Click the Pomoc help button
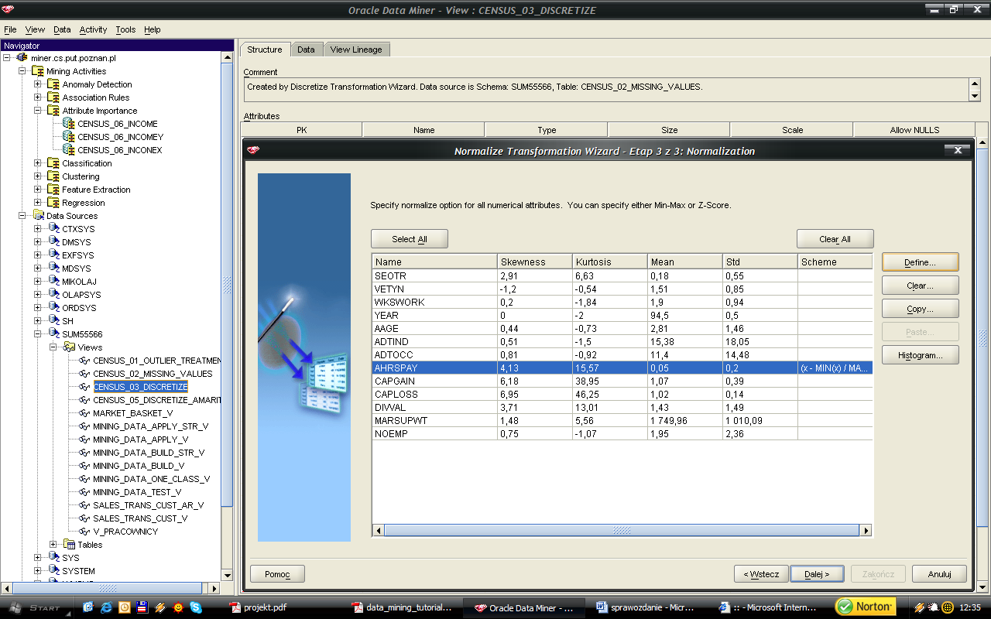This screenshot has width=991, height=619. [277, 574]
